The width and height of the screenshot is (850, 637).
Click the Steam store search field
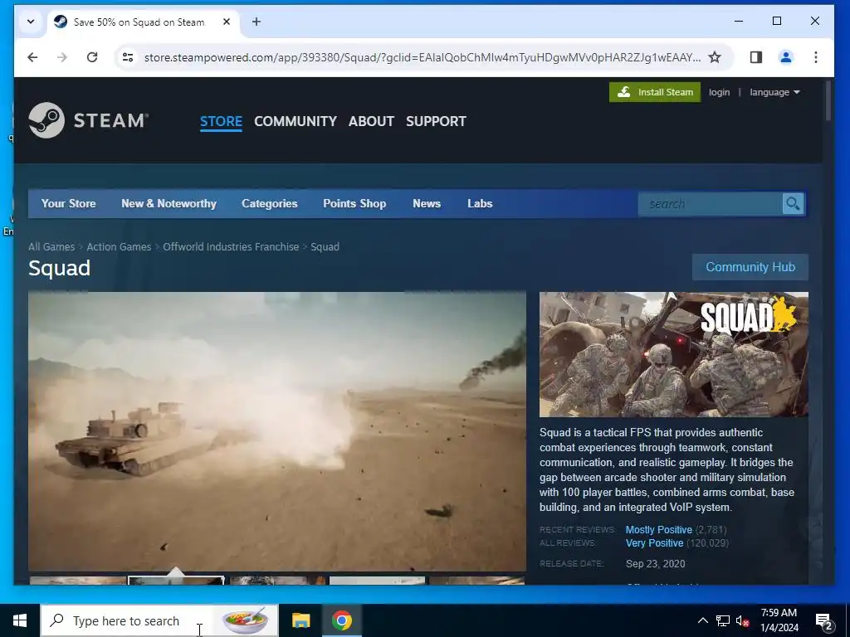711,204
